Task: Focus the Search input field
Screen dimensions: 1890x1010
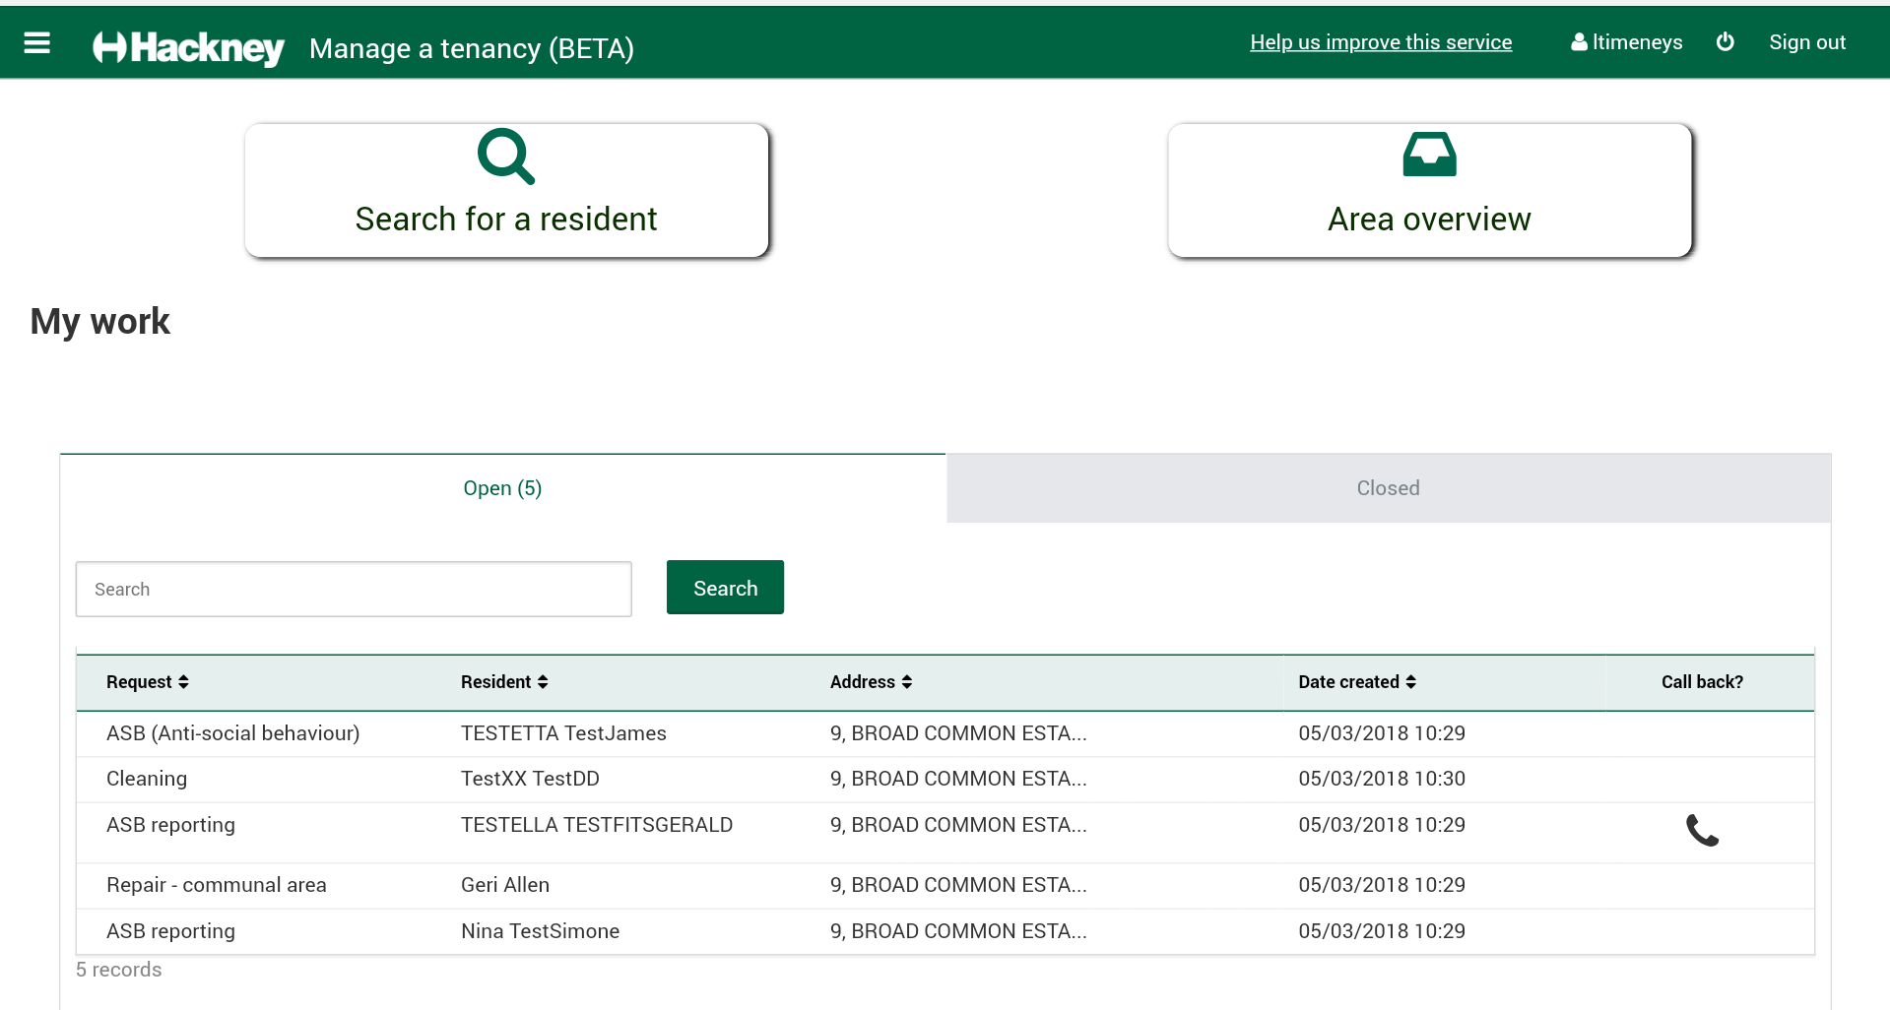Action: tap(354, 589)
